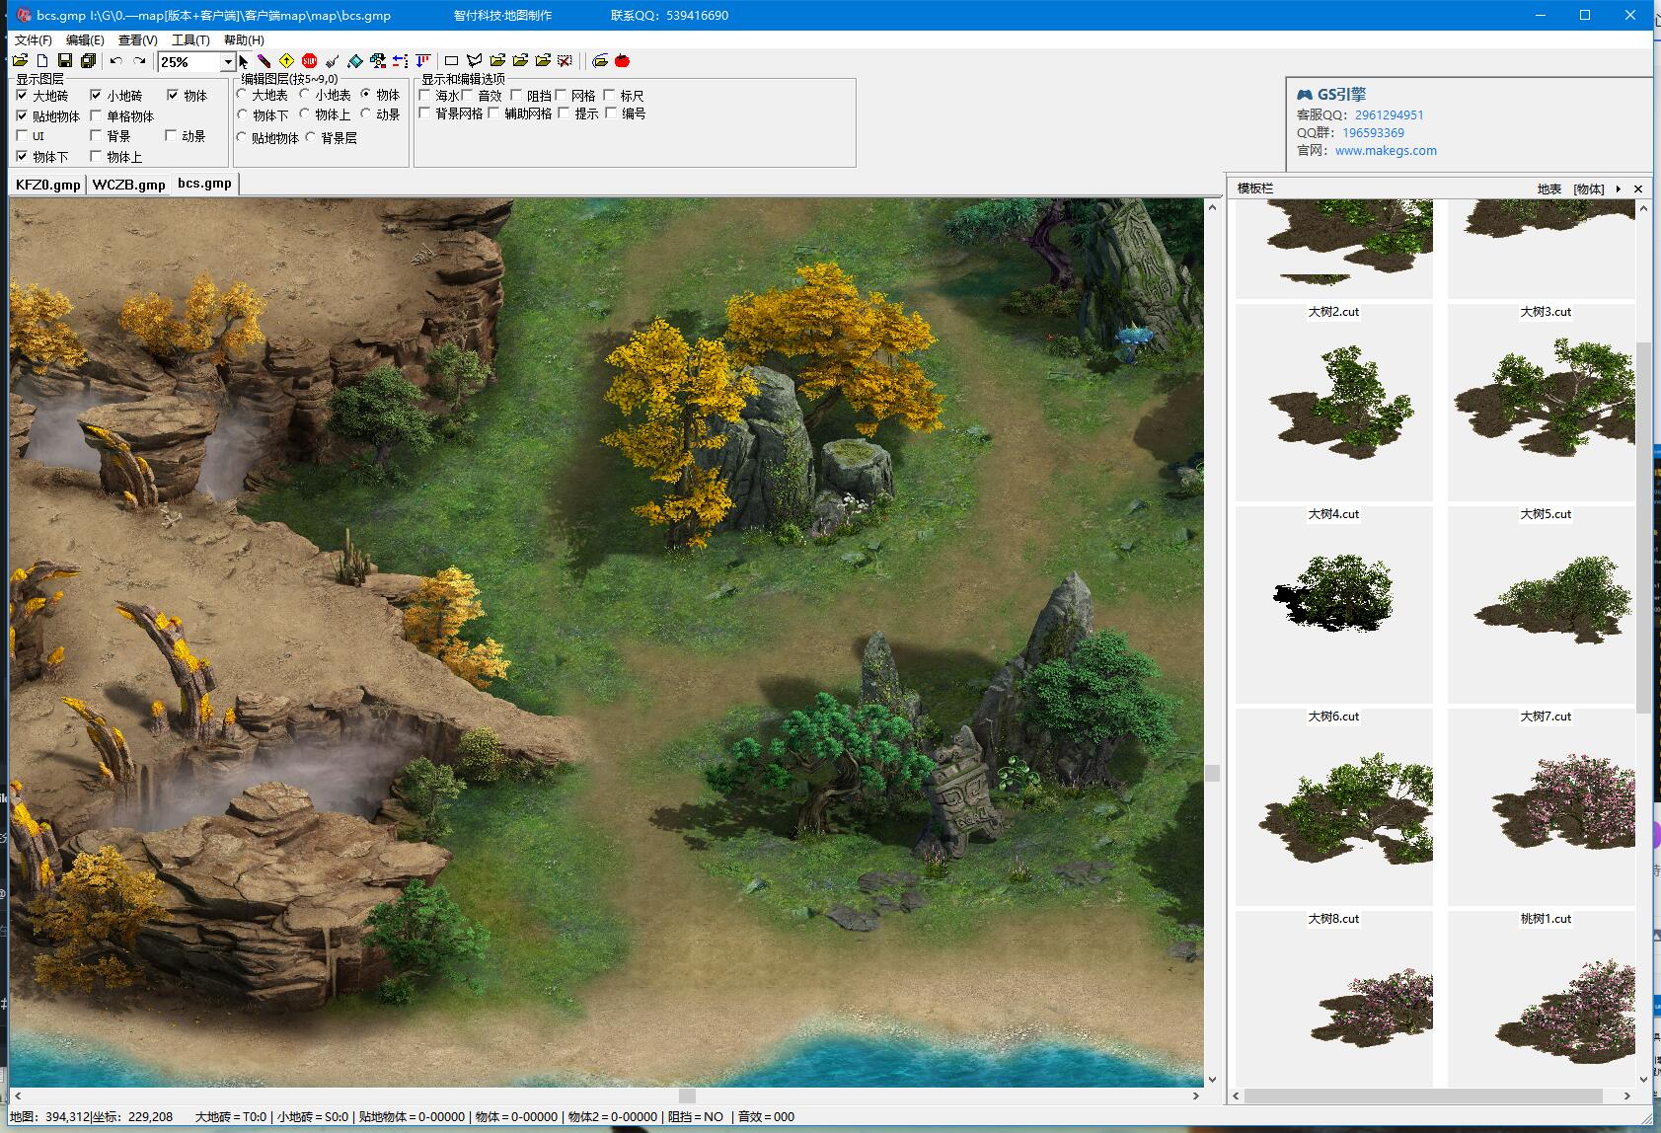Uncheck the 大地砖 display layer checkbox
This screenshot has height=1133, width=1661.
[22, 95]
